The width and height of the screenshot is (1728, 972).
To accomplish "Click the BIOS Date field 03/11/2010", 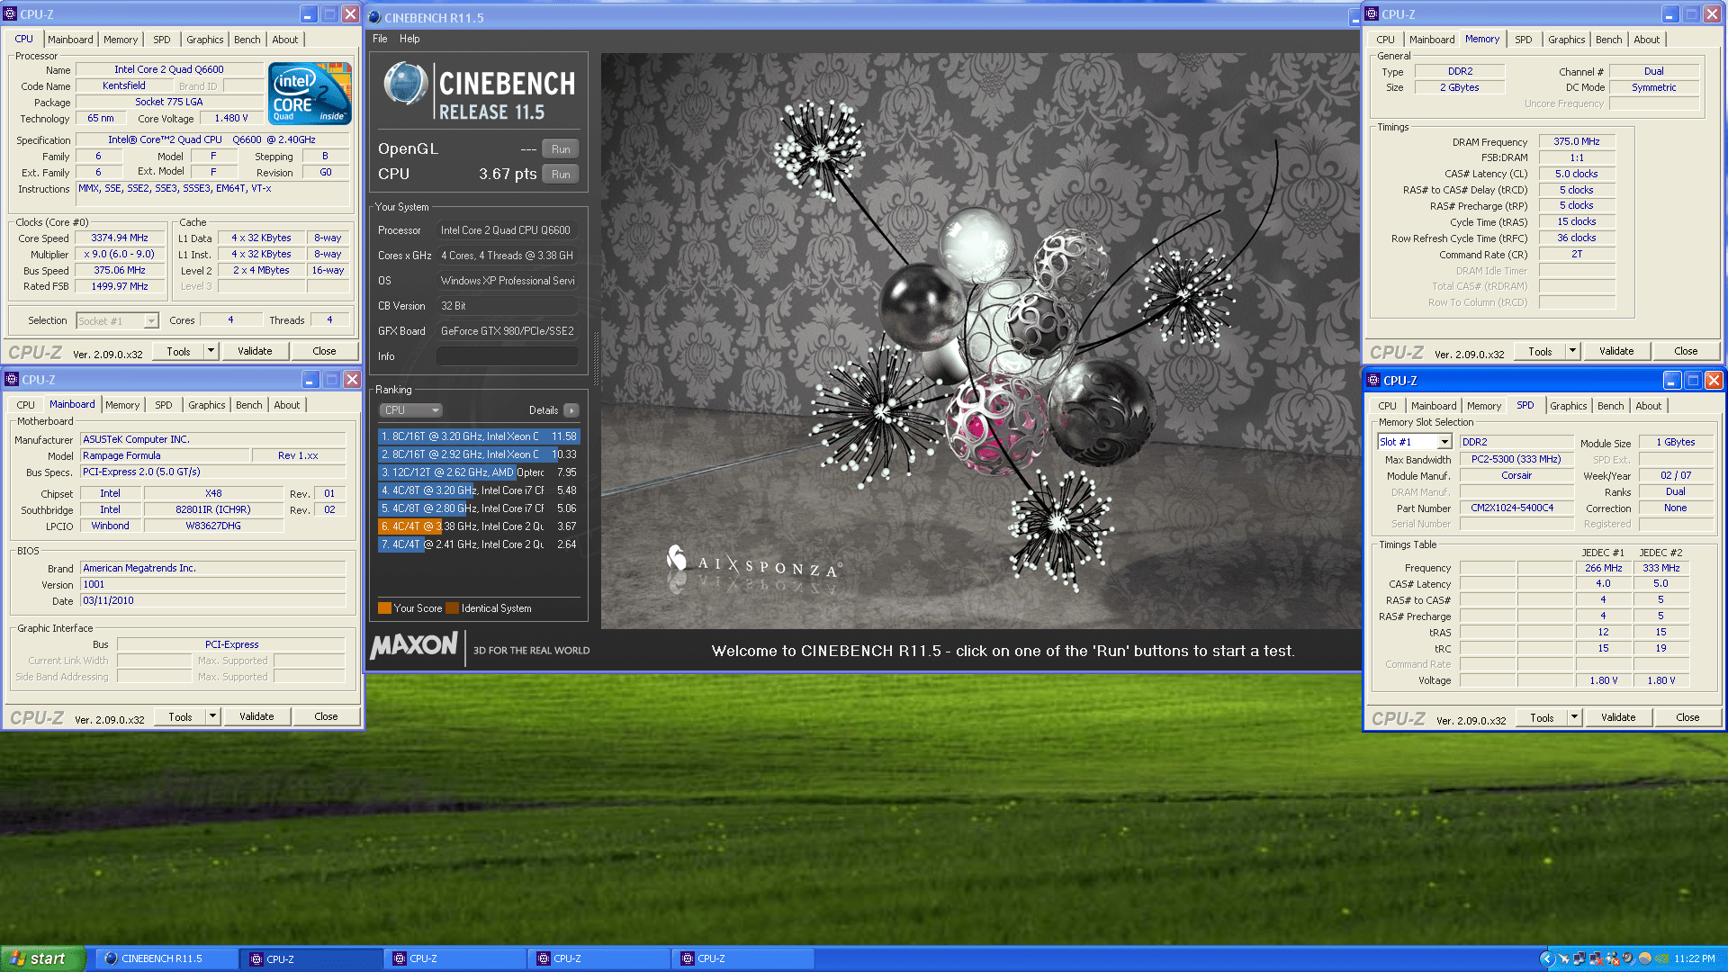I will click(x=213, y=600).
